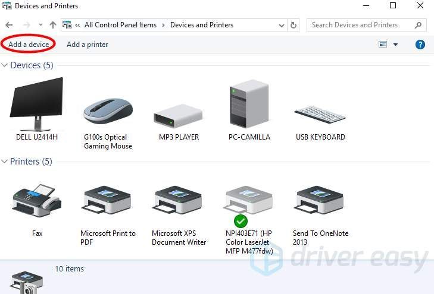Screen dimensions: 434x294
Task: Click the Fax label
Action: pos(37,233)
